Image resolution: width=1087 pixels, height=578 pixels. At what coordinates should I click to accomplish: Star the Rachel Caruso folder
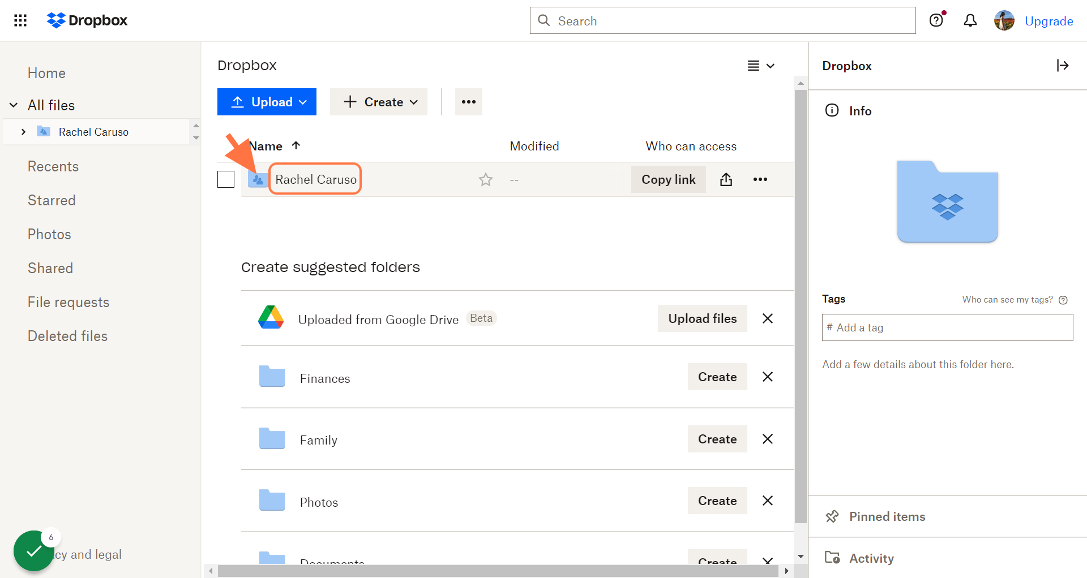(x=486, y=180)
